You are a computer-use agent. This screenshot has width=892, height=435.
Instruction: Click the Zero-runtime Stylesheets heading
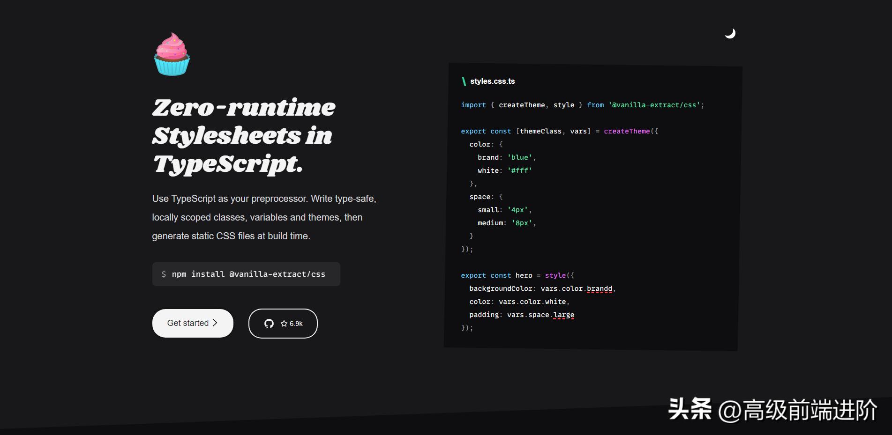pos(244,136)
